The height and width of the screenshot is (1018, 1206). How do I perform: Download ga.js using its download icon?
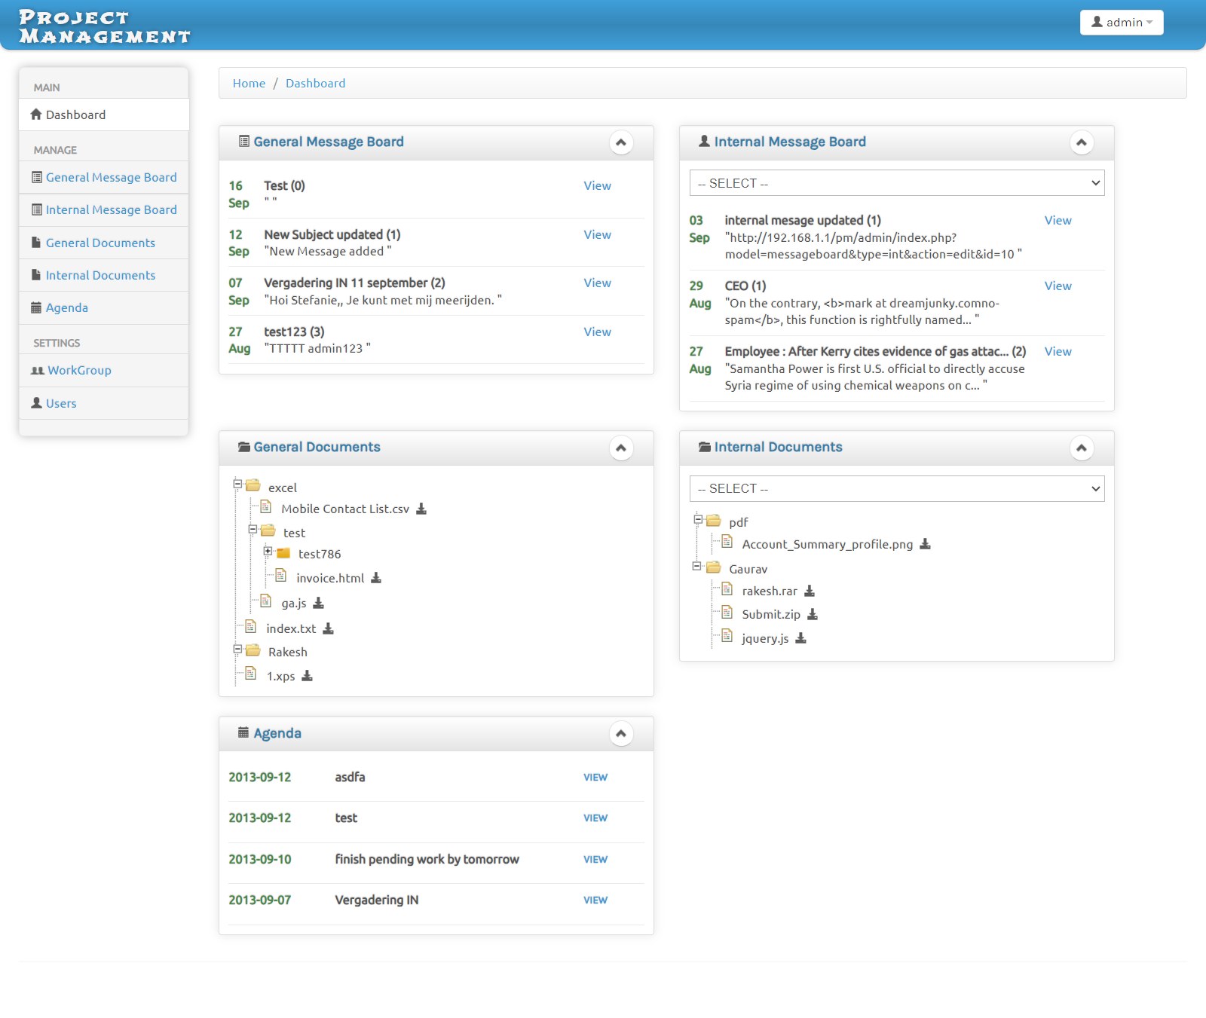click(318, 603)
